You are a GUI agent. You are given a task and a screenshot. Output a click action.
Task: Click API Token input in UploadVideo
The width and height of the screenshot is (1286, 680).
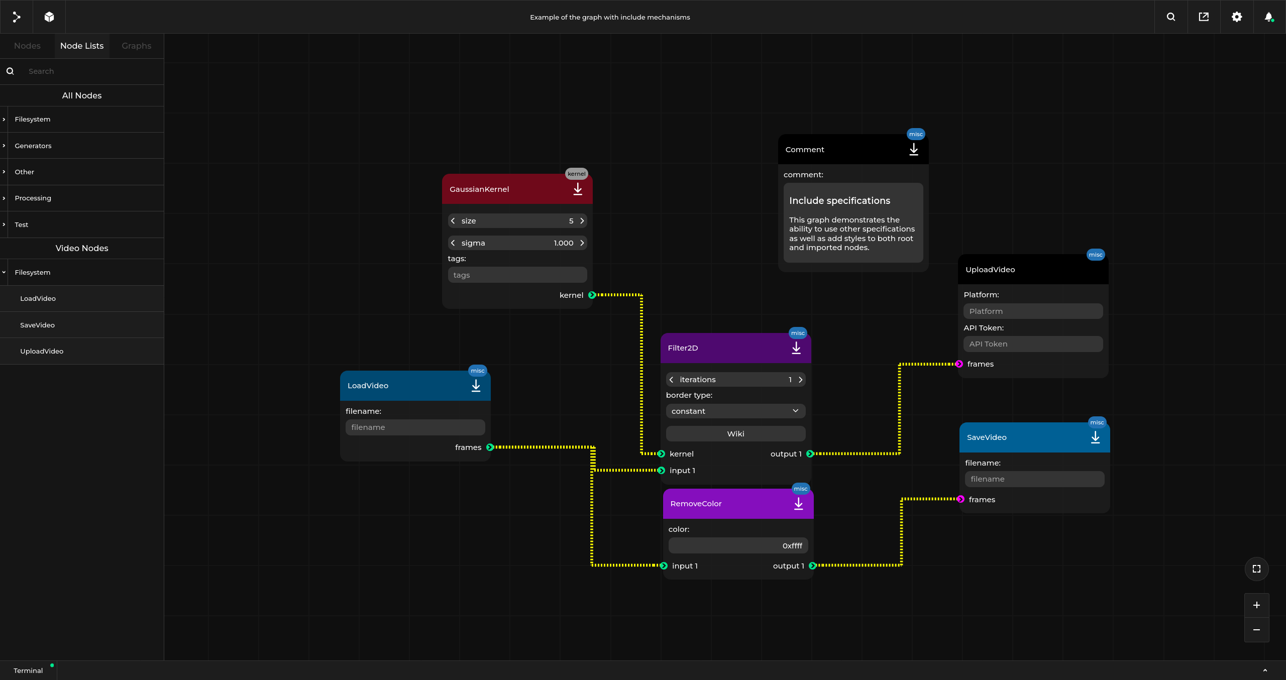click(x=1033, y=344)
